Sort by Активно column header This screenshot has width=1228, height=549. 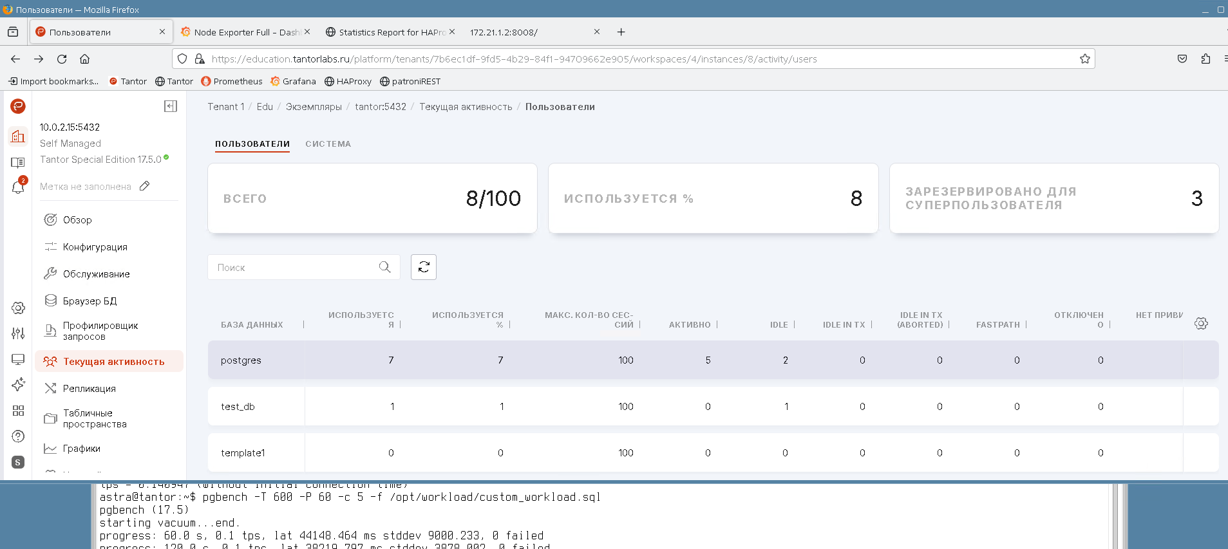(689, 325)
